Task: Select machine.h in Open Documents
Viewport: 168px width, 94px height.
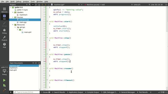Action: pyautogui.click(x=13, y=68)
